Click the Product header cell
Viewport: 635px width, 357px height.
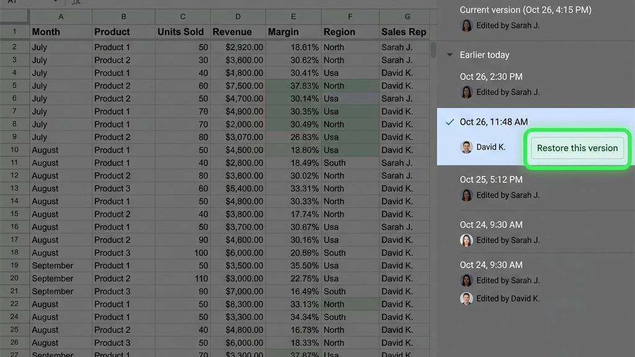pyautogui.click(x=123, y=32)
